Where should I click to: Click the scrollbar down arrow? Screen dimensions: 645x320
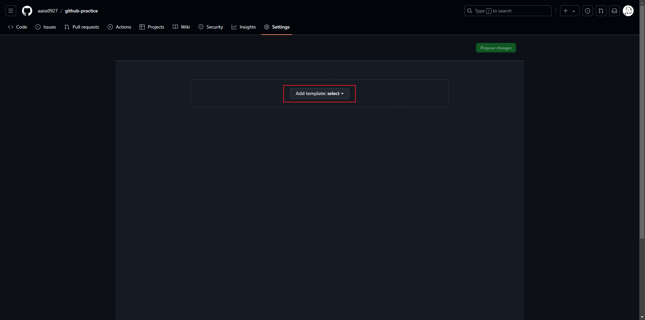(642, 317)
